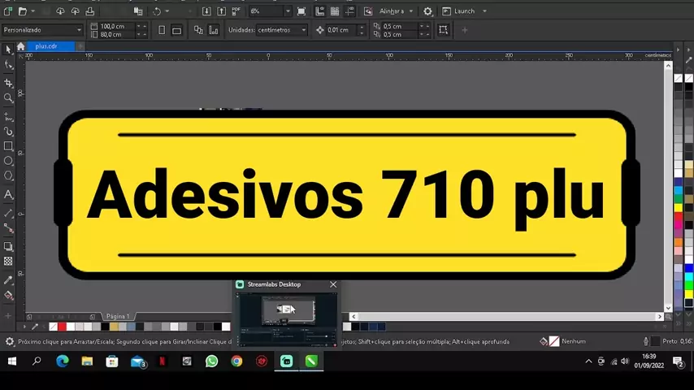Image resolution: width=694 pixels, height=390 pixels.
Task: Activate the Rectangle tool
Action: pyautogui.click(x=8, y=146)
